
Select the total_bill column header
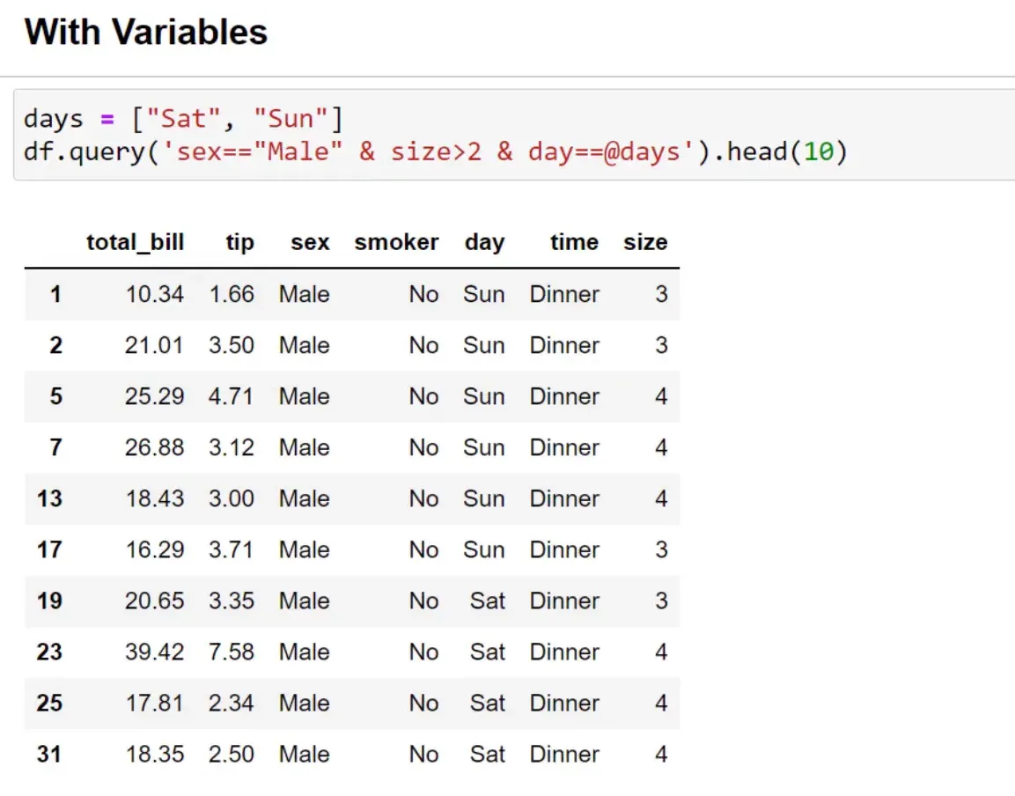pos(135,242)
